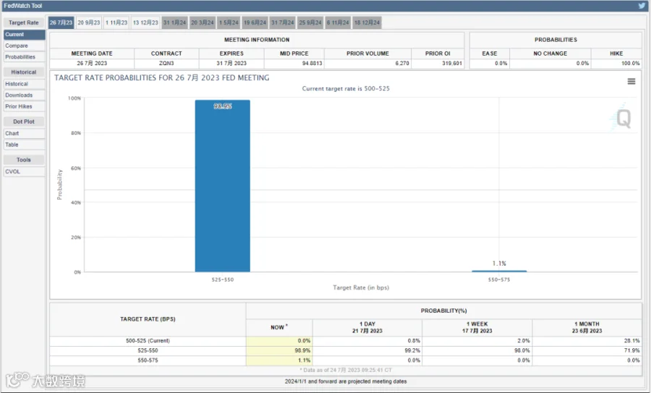Open the CVOL tool
This screenshot has height=393, width=651.
coord(24,172)
